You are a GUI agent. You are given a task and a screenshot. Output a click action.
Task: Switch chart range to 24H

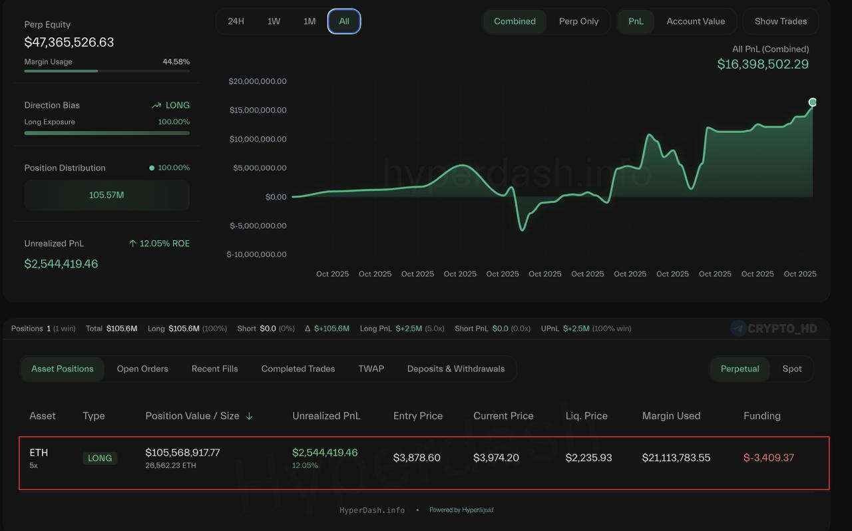pos(236,21)
